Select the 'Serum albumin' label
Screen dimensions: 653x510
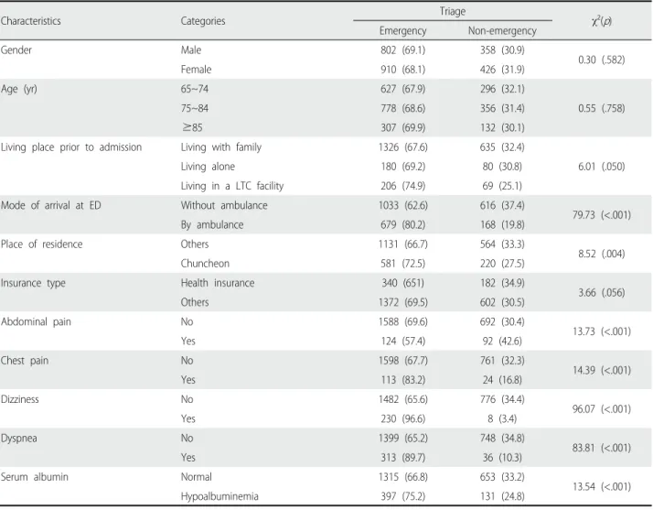[34, 477]
